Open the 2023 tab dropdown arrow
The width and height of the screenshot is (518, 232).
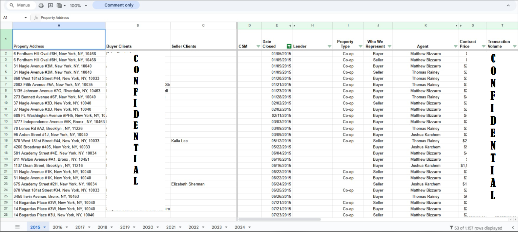(226, 227)
